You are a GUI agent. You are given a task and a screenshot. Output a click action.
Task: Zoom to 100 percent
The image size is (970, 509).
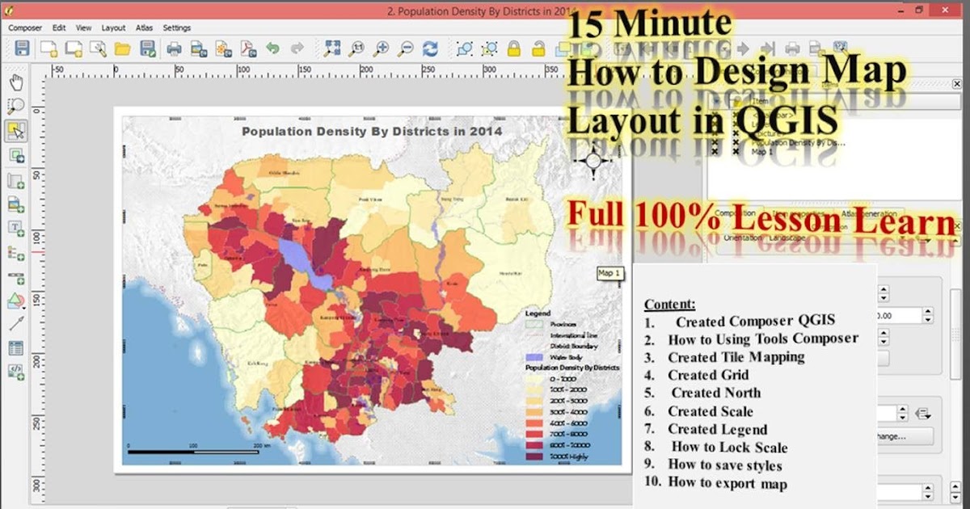pyautogui.click(x=356, y=48)
